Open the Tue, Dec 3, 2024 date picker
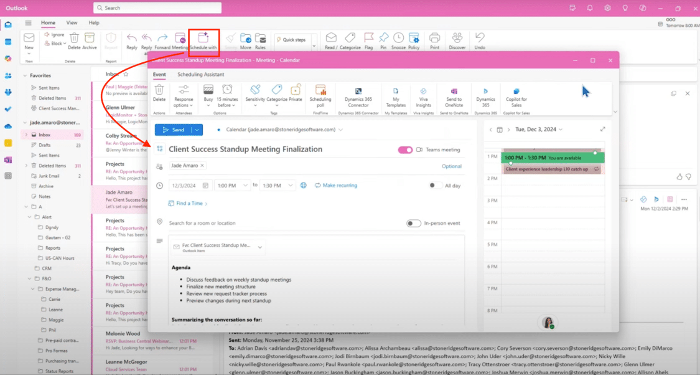Screen dimensions: 700x375 pyautogui.click(x=538, y=130)
